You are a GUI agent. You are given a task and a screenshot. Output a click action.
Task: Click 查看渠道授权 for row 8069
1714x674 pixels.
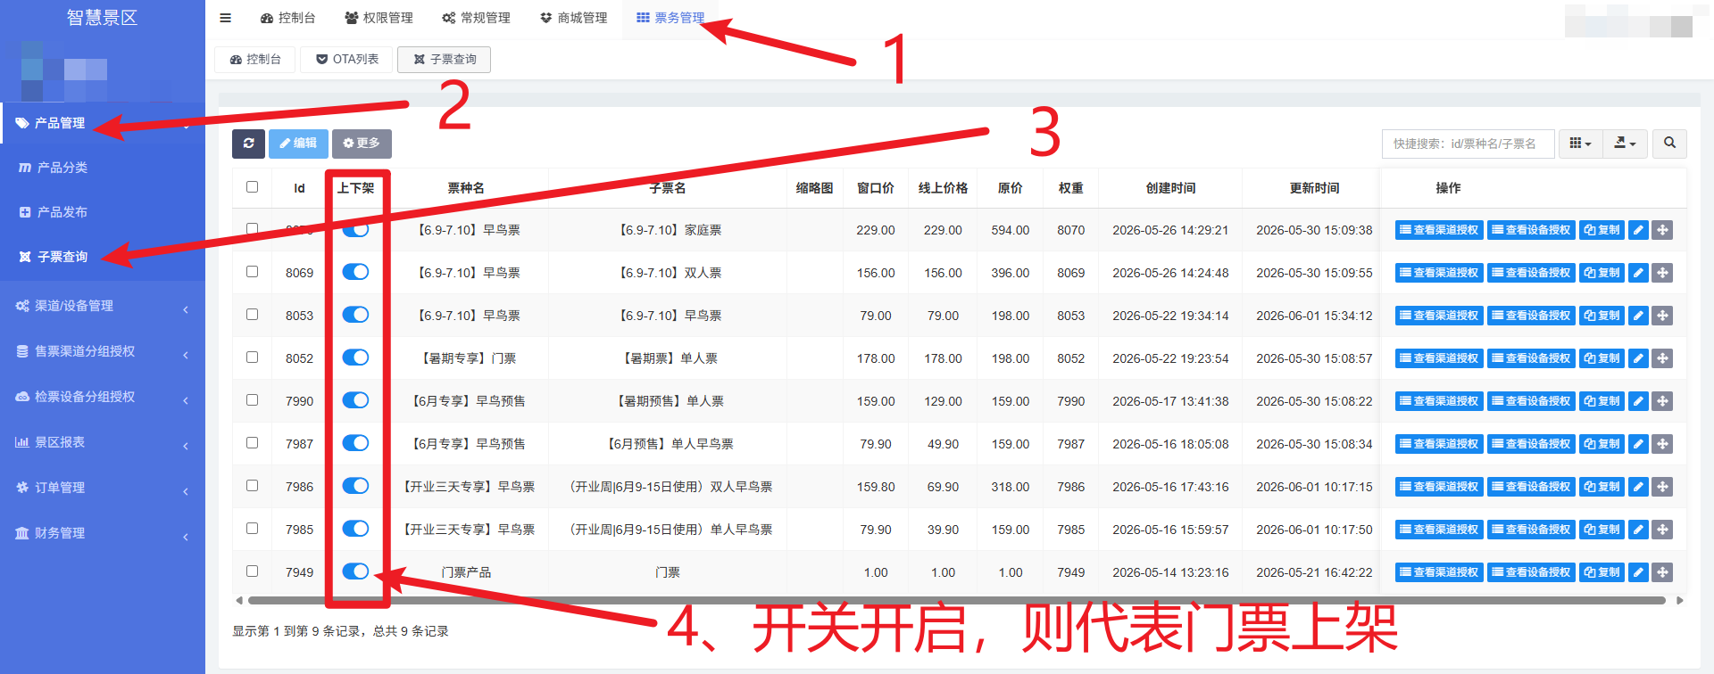[1439, 273]
